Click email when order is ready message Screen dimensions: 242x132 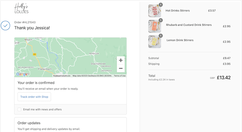tap(48, 89)
